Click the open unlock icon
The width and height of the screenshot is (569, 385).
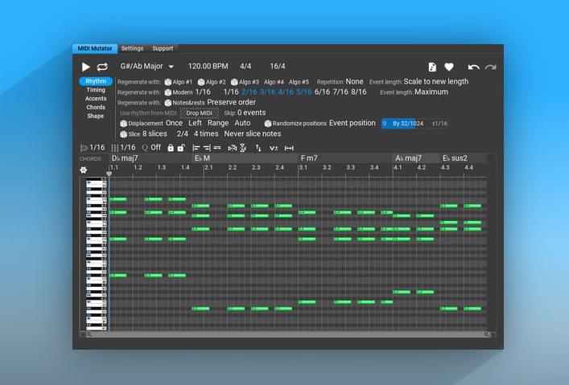tap(180, 148)
